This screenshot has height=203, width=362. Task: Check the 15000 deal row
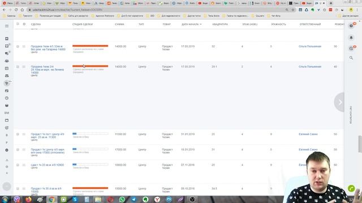18,189
